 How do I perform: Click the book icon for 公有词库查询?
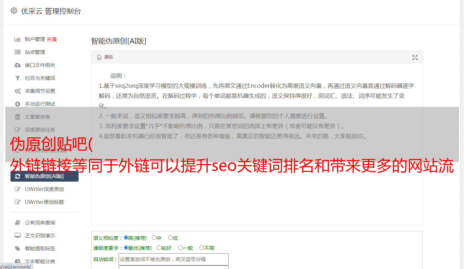click(x=17, y=223)
